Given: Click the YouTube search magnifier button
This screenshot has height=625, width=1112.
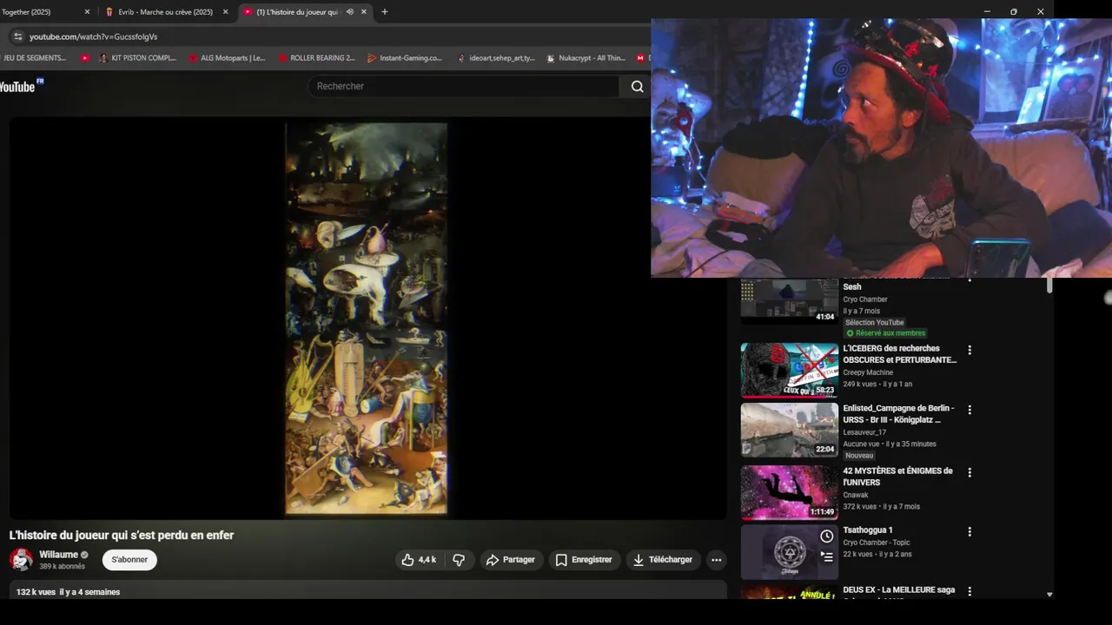Looking at the screenshot, I should (x=637, y=86).
